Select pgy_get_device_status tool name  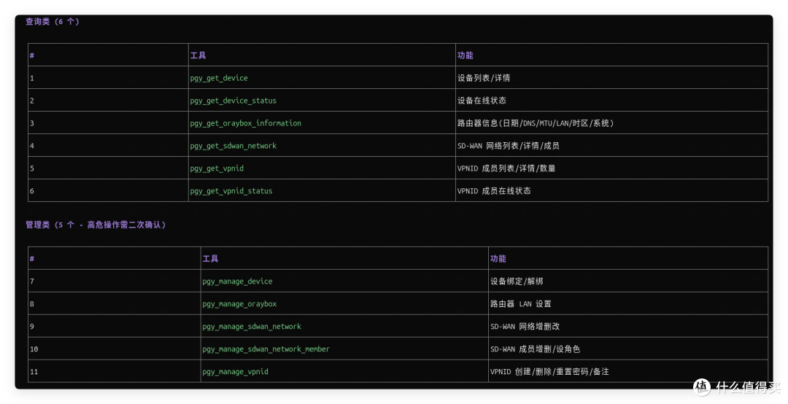[x=233, y=101]
